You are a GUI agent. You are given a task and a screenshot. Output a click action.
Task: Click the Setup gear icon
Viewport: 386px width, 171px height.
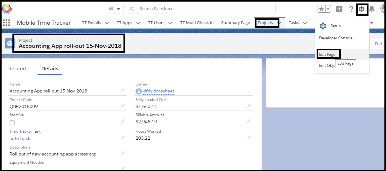coord(361,9)
